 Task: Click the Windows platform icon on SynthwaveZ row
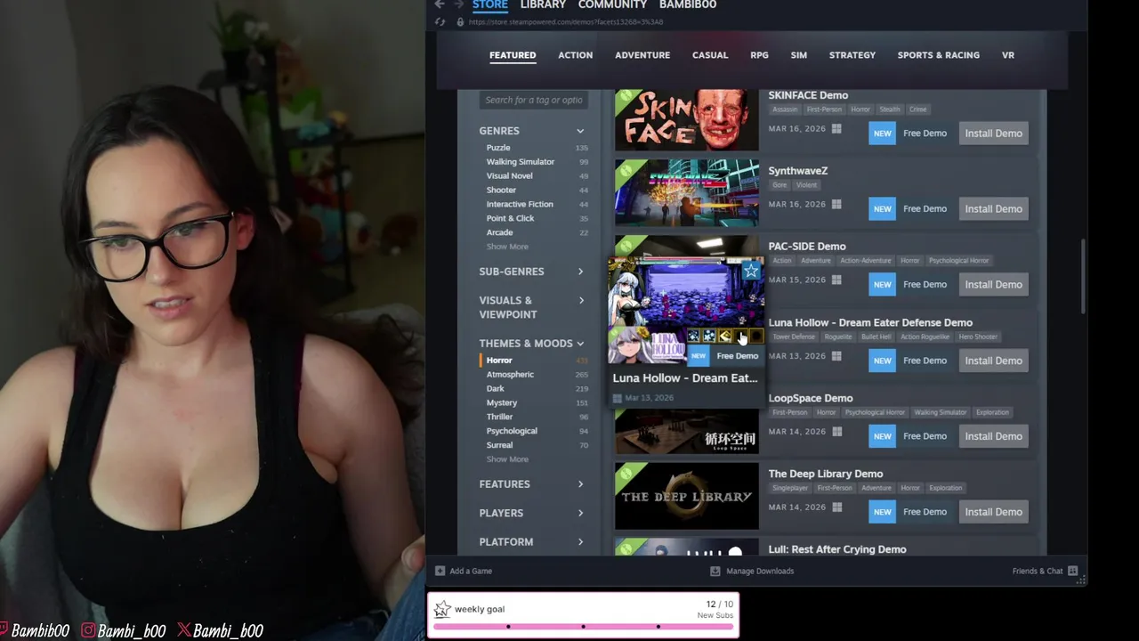[836, 205]
